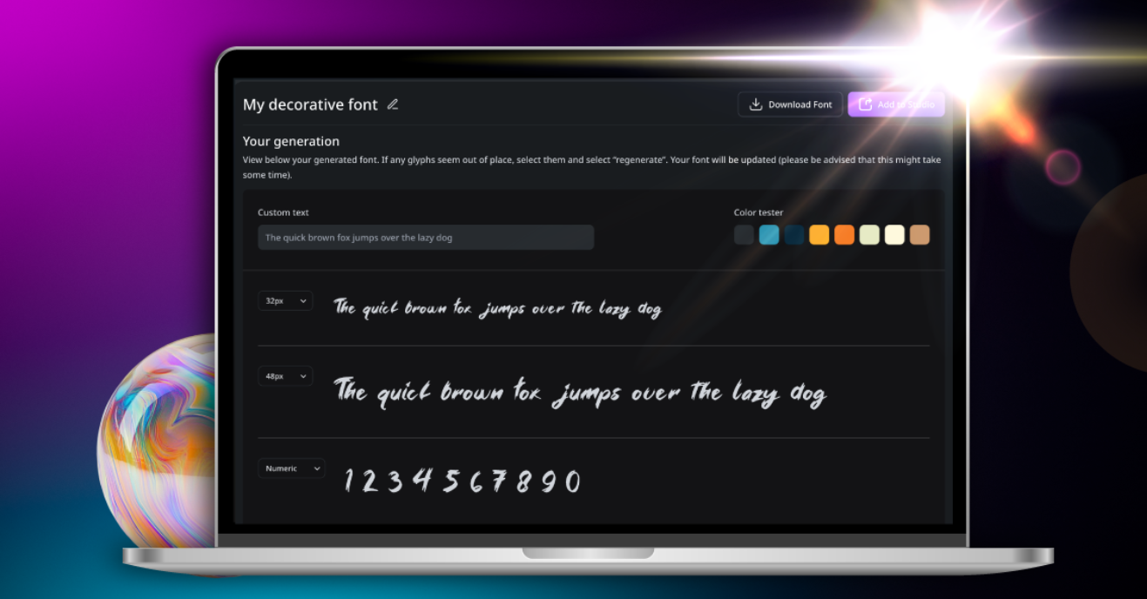
Task: Open the Numeric preview type dropdown
Action: 292,468
